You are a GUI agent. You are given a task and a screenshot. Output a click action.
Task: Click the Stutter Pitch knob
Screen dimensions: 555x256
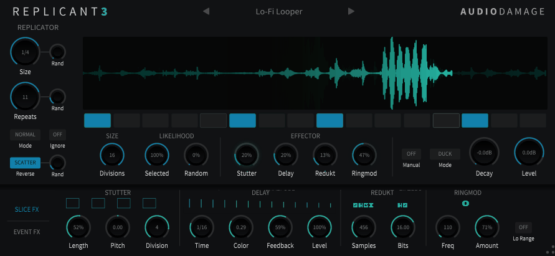(118, 227)
